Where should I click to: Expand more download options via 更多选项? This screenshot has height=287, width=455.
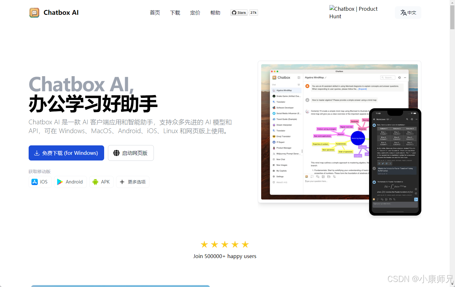tap(132, 182)
